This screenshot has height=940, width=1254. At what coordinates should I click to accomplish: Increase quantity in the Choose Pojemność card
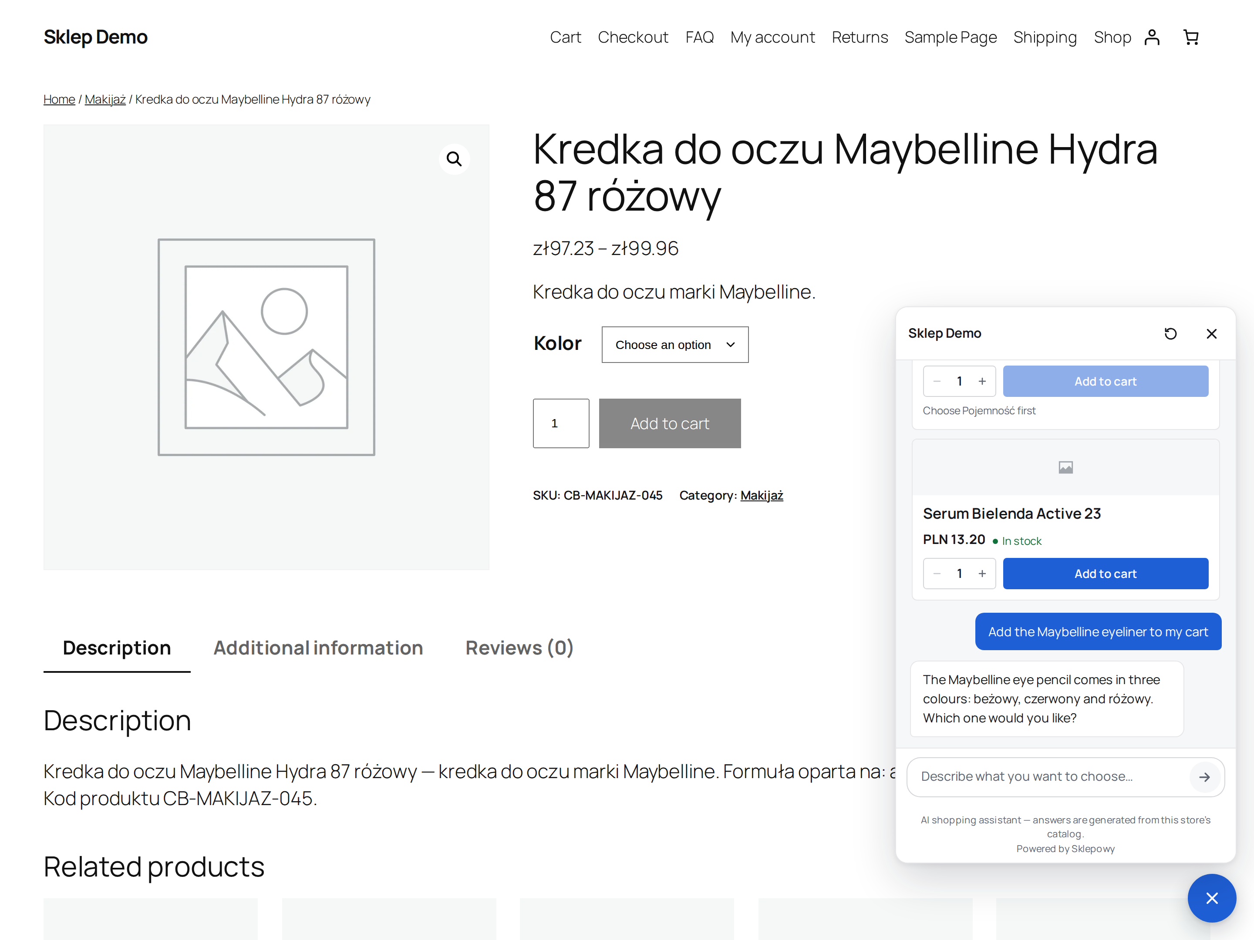(x=982, y=381)
